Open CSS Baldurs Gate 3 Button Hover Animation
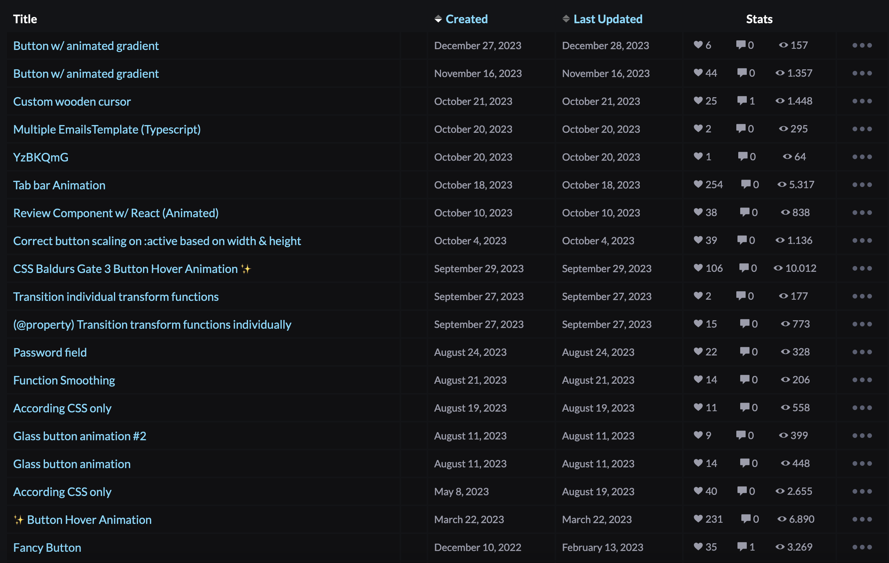 126,269
